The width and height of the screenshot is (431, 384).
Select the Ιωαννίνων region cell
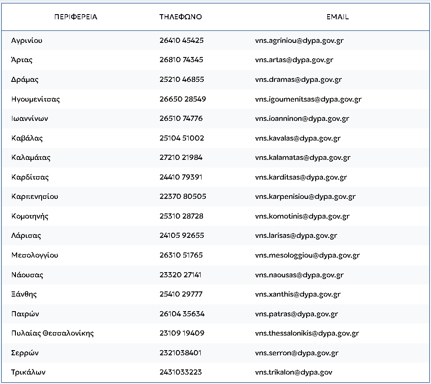point(30,118)
